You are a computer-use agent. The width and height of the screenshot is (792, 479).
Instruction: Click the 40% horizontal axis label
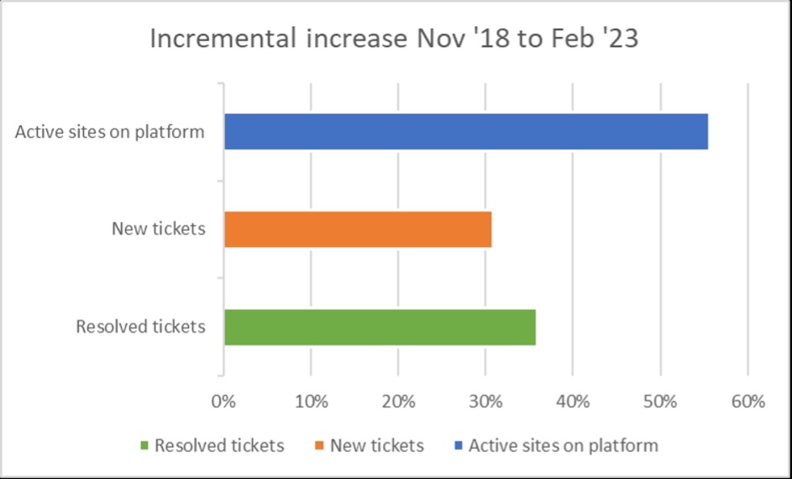(573, 402)
